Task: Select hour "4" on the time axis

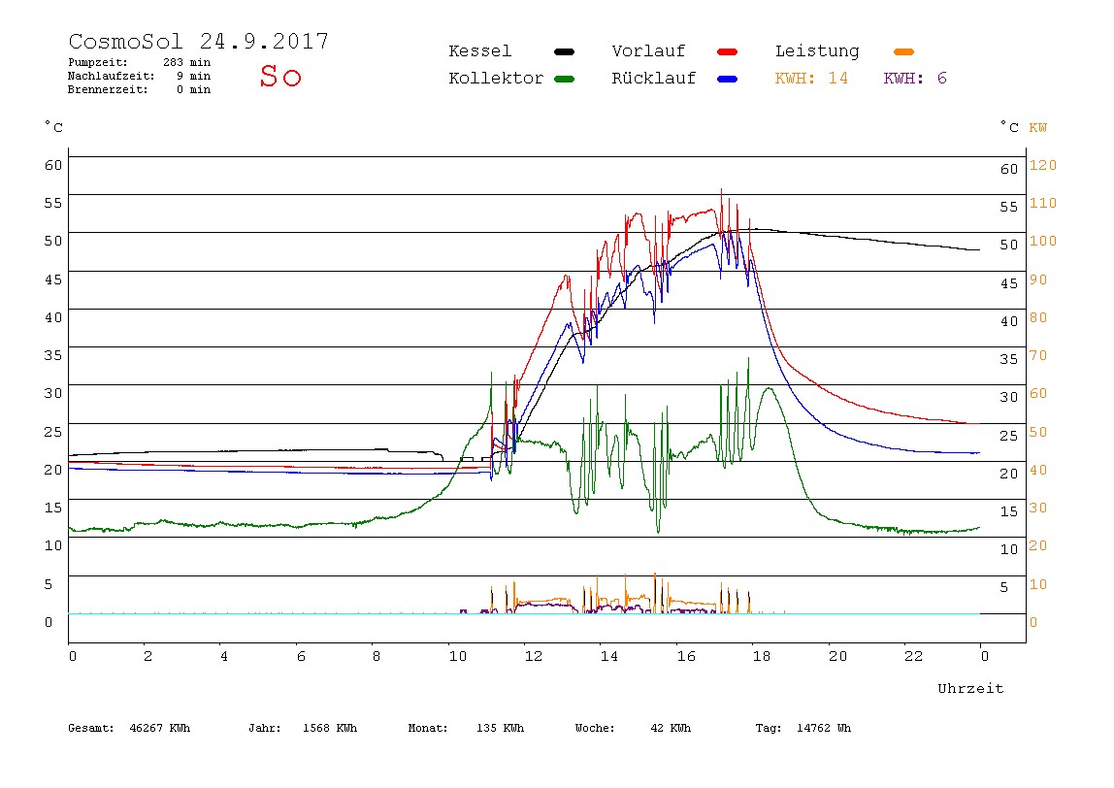Action: coord(224,656)
